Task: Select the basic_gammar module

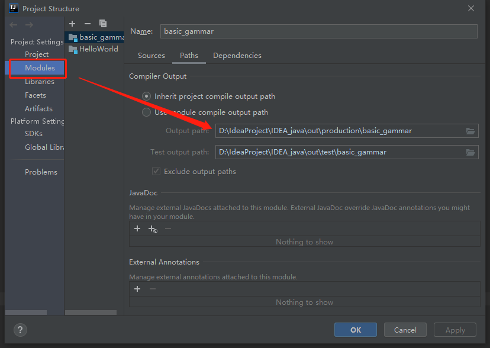Action: coord(94,37)
